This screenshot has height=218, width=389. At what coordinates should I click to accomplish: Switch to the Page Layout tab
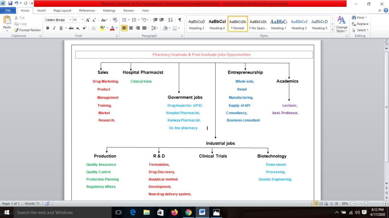coord(62,11)
